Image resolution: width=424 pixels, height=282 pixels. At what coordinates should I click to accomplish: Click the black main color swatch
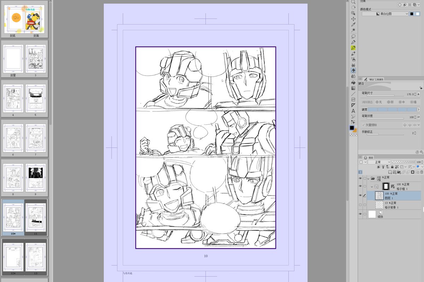pyautogui.click(x=352, y=128)
